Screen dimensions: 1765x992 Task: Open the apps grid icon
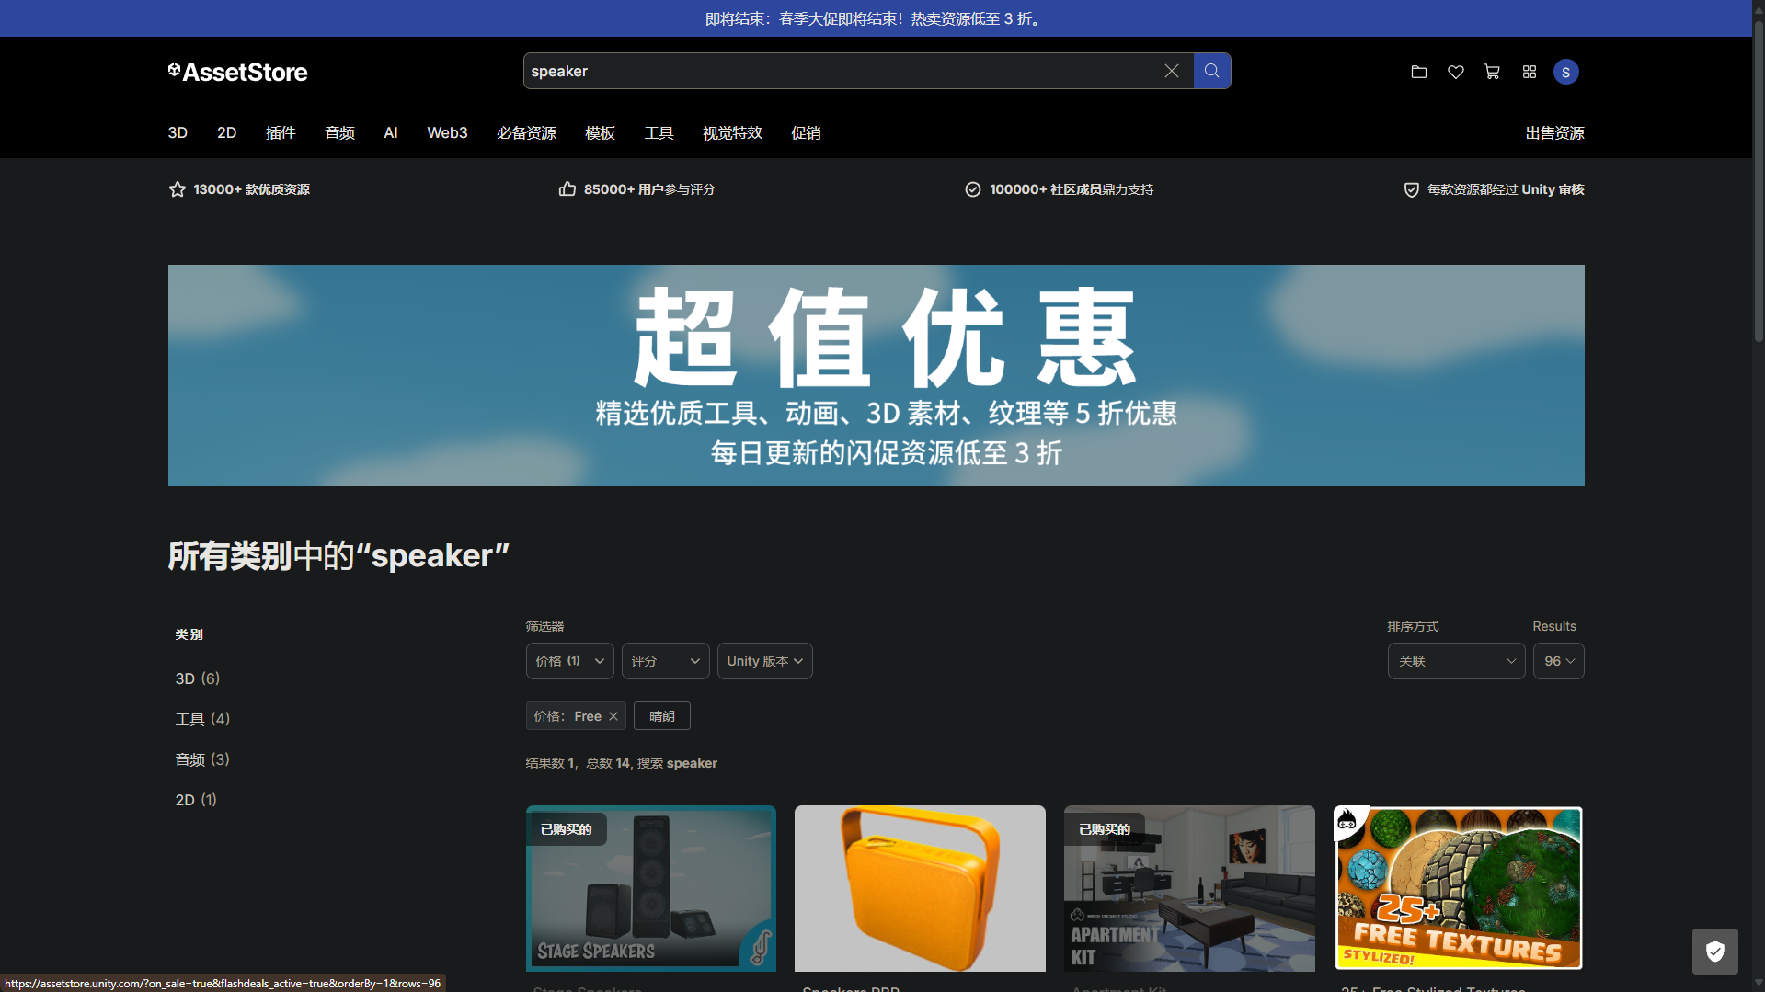coord(1529,72)
